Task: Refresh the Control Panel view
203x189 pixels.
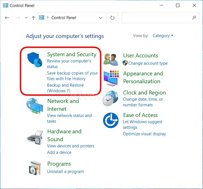Action: tap(112, 18)
